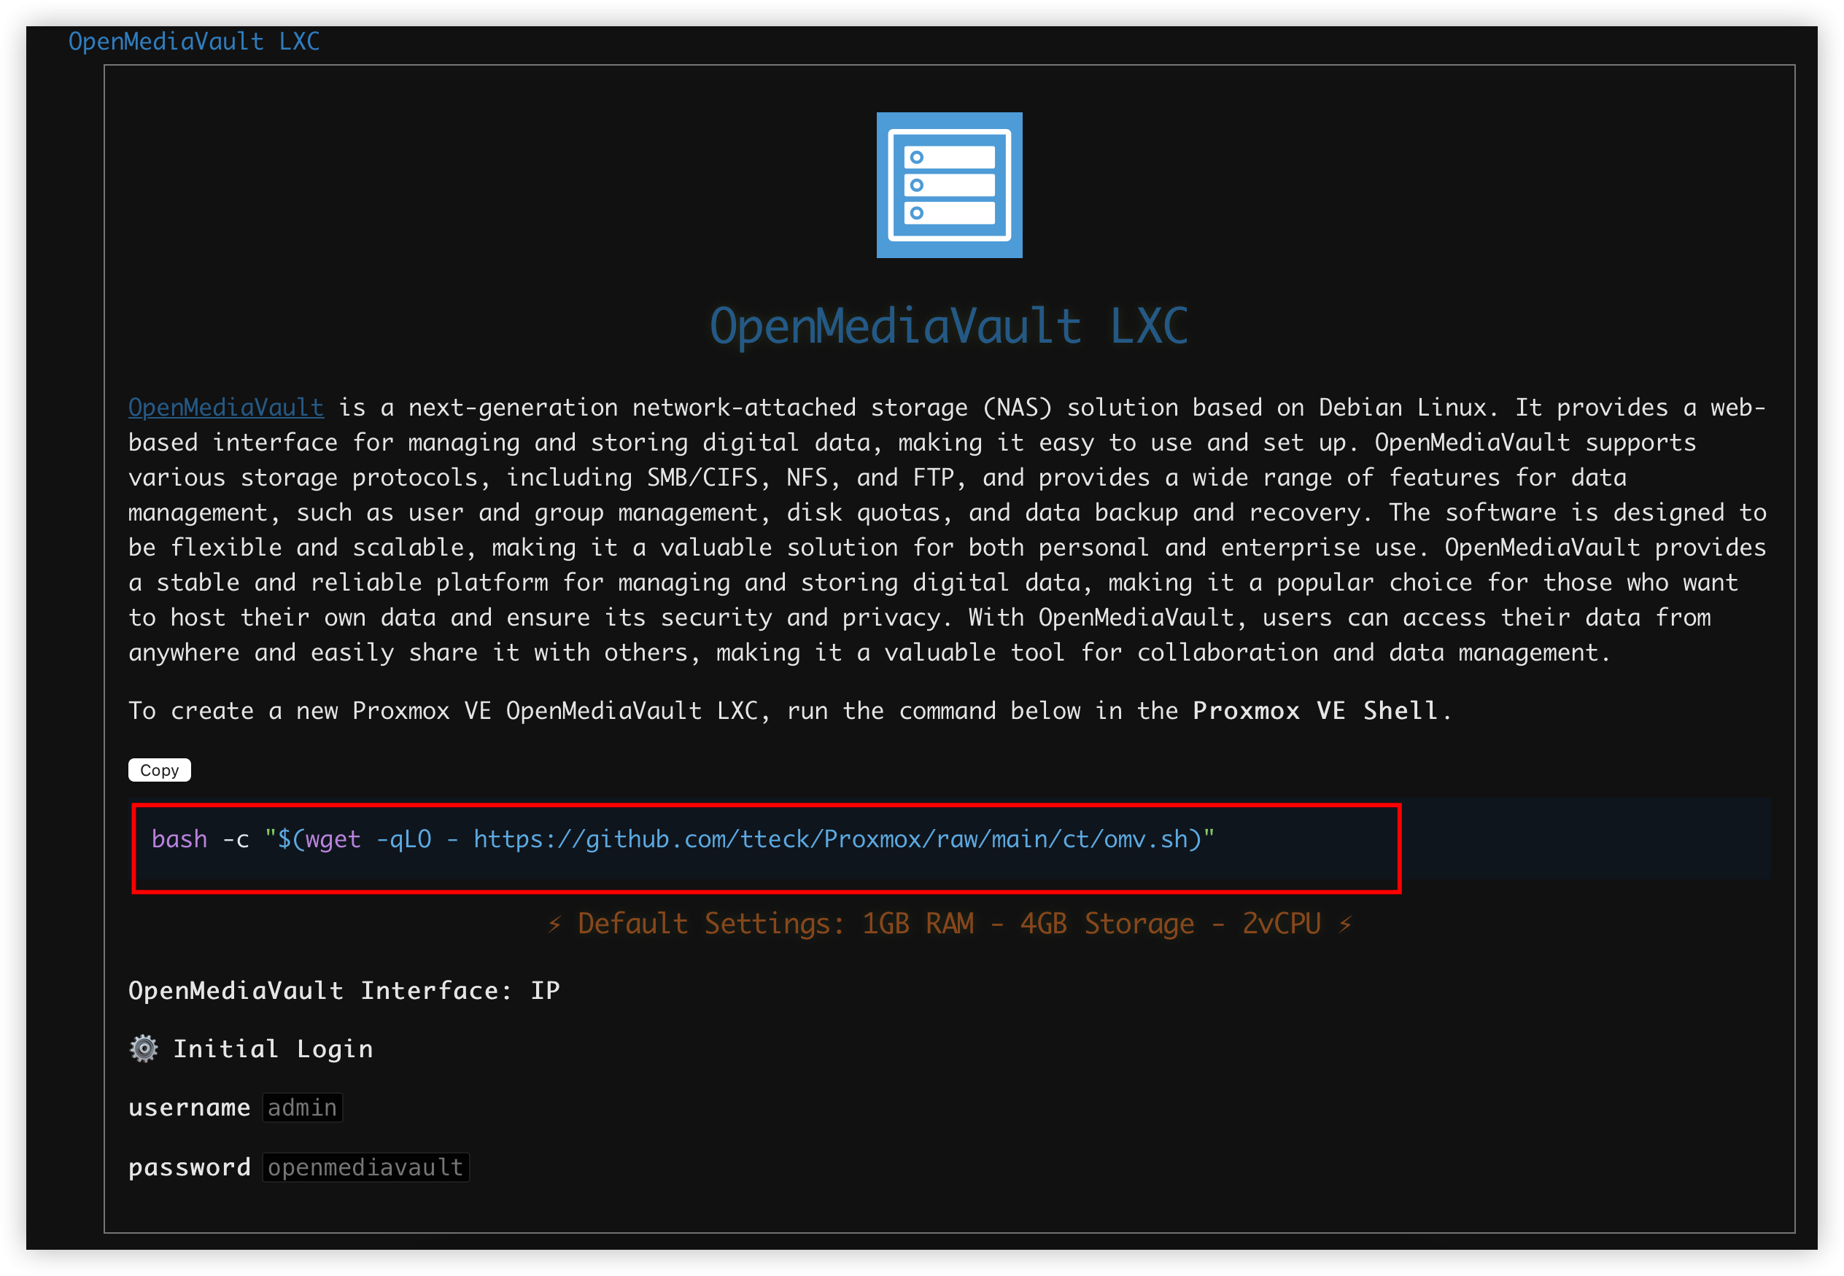Image resolution: width=1844 pixels, height=1276 pixels.
Task: Click the circle indicator on the top drive row
Action: point(916,157)
